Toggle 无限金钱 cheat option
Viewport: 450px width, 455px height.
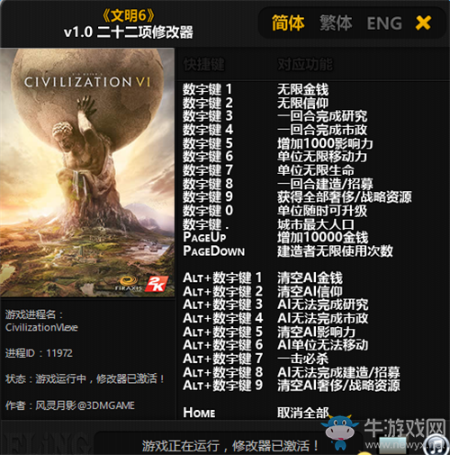(302, 89)
